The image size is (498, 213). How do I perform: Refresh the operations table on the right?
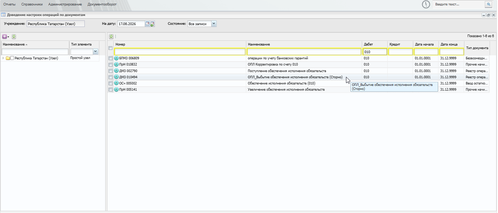111,36
